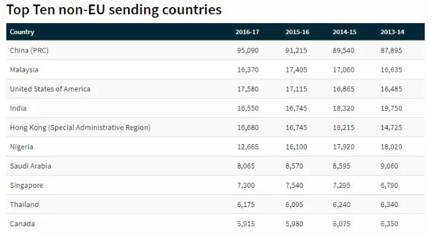The width and height of the screenshot is (433, 241).
Task: Select the China (PRC) row label
Action: 29,51
